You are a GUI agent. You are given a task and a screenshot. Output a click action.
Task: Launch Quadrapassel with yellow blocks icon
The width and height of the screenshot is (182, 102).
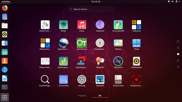point(63,61)
